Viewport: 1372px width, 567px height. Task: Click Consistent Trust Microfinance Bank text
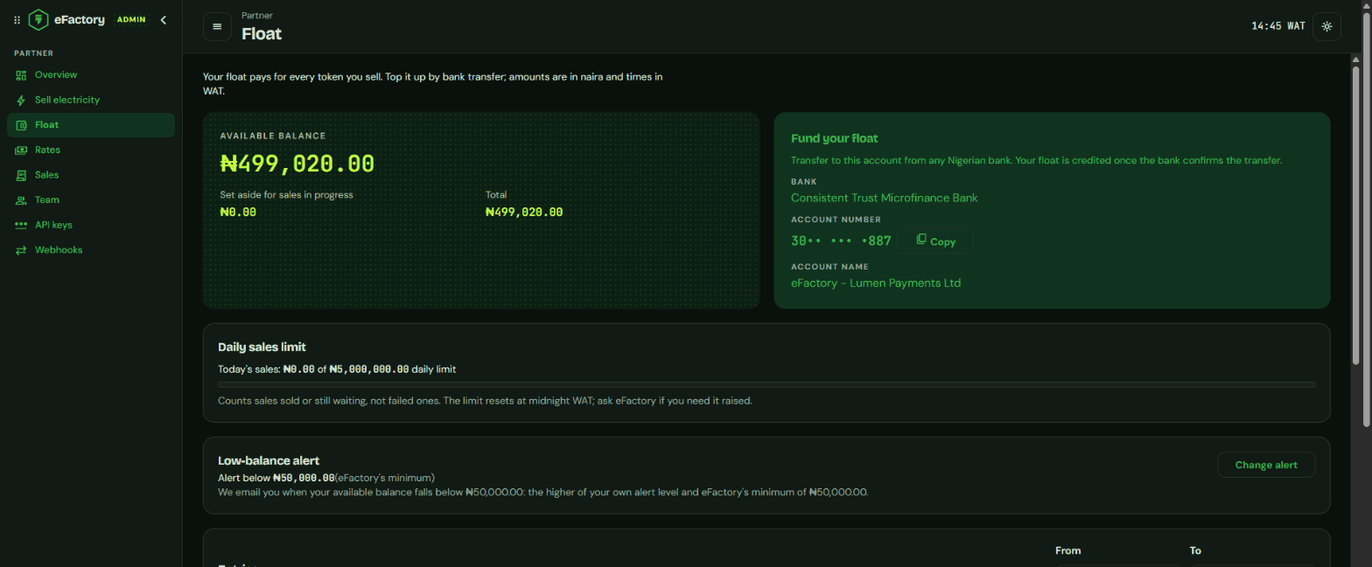[x=884, y=198]
